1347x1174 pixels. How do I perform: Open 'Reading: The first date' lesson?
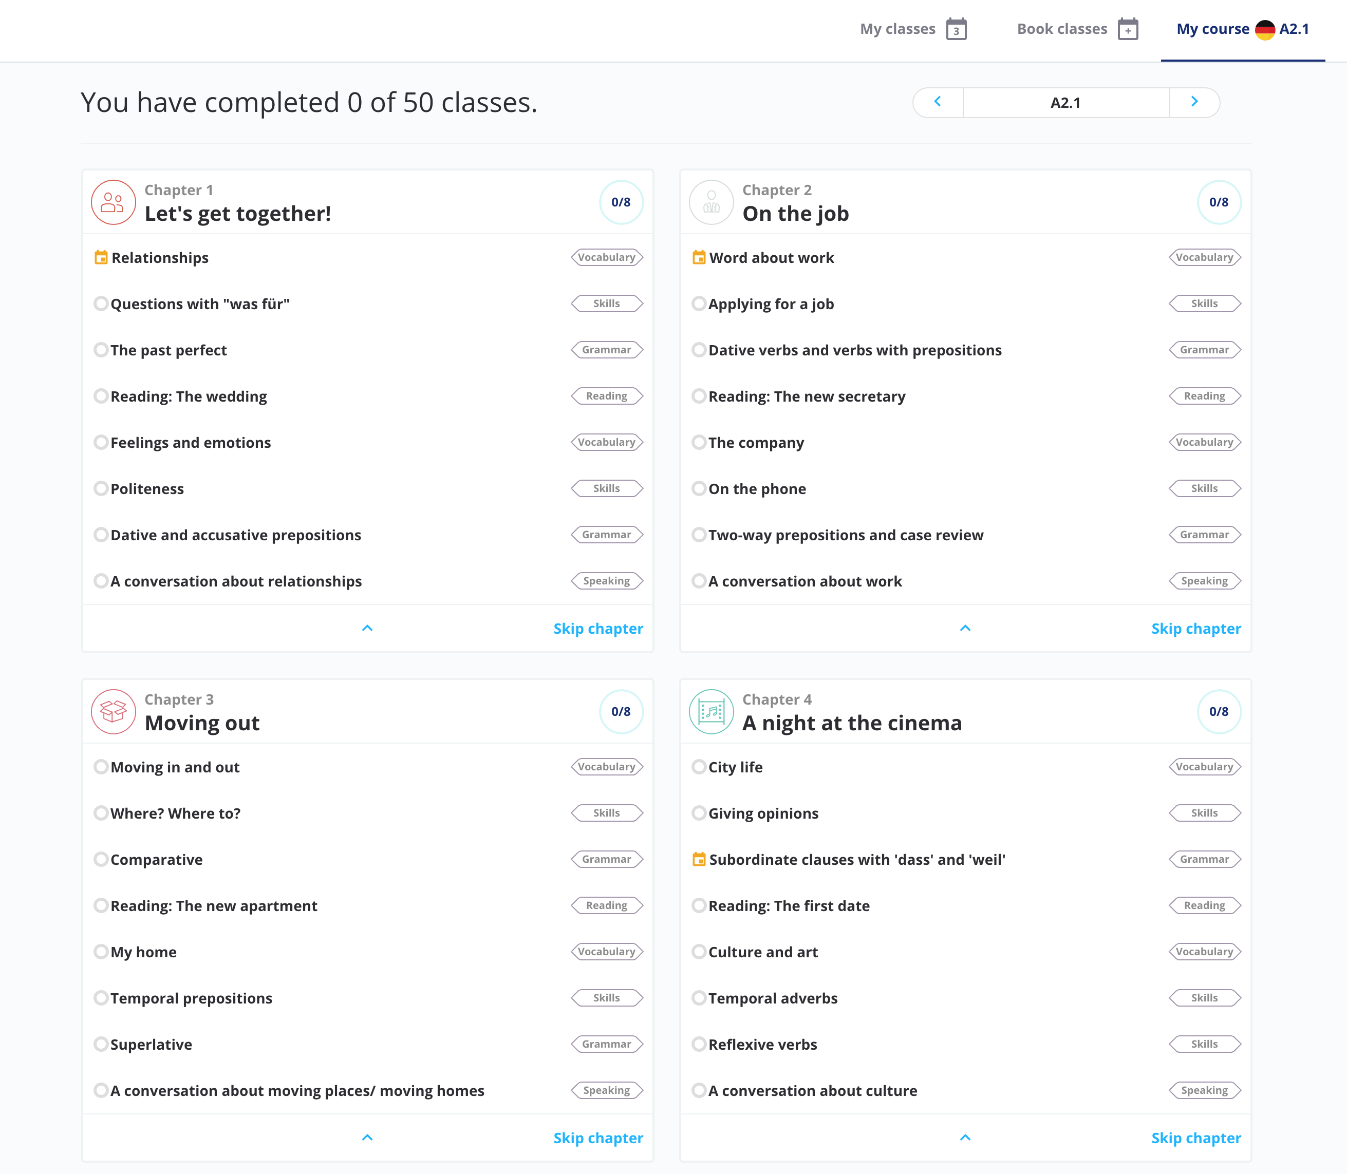pyautogui.click(x=789, y=906)
